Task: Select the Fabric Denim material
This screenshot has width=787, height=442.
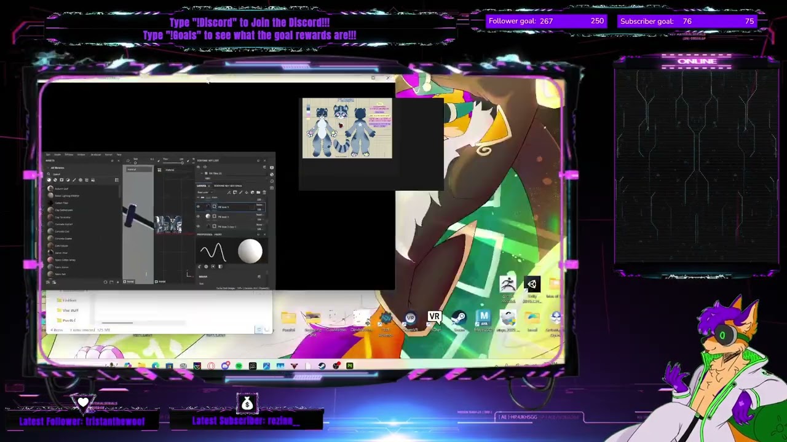Action: (x=58, y=267)
